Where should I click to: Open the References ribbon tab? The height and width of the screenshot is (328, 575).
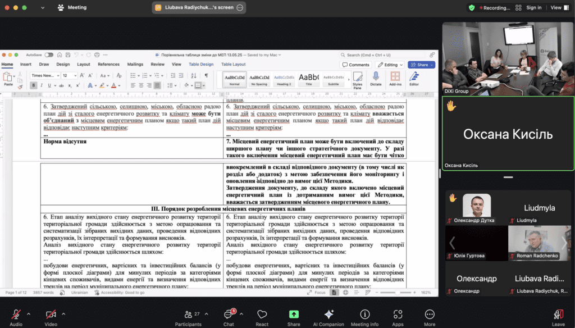[x=108, y=64]
